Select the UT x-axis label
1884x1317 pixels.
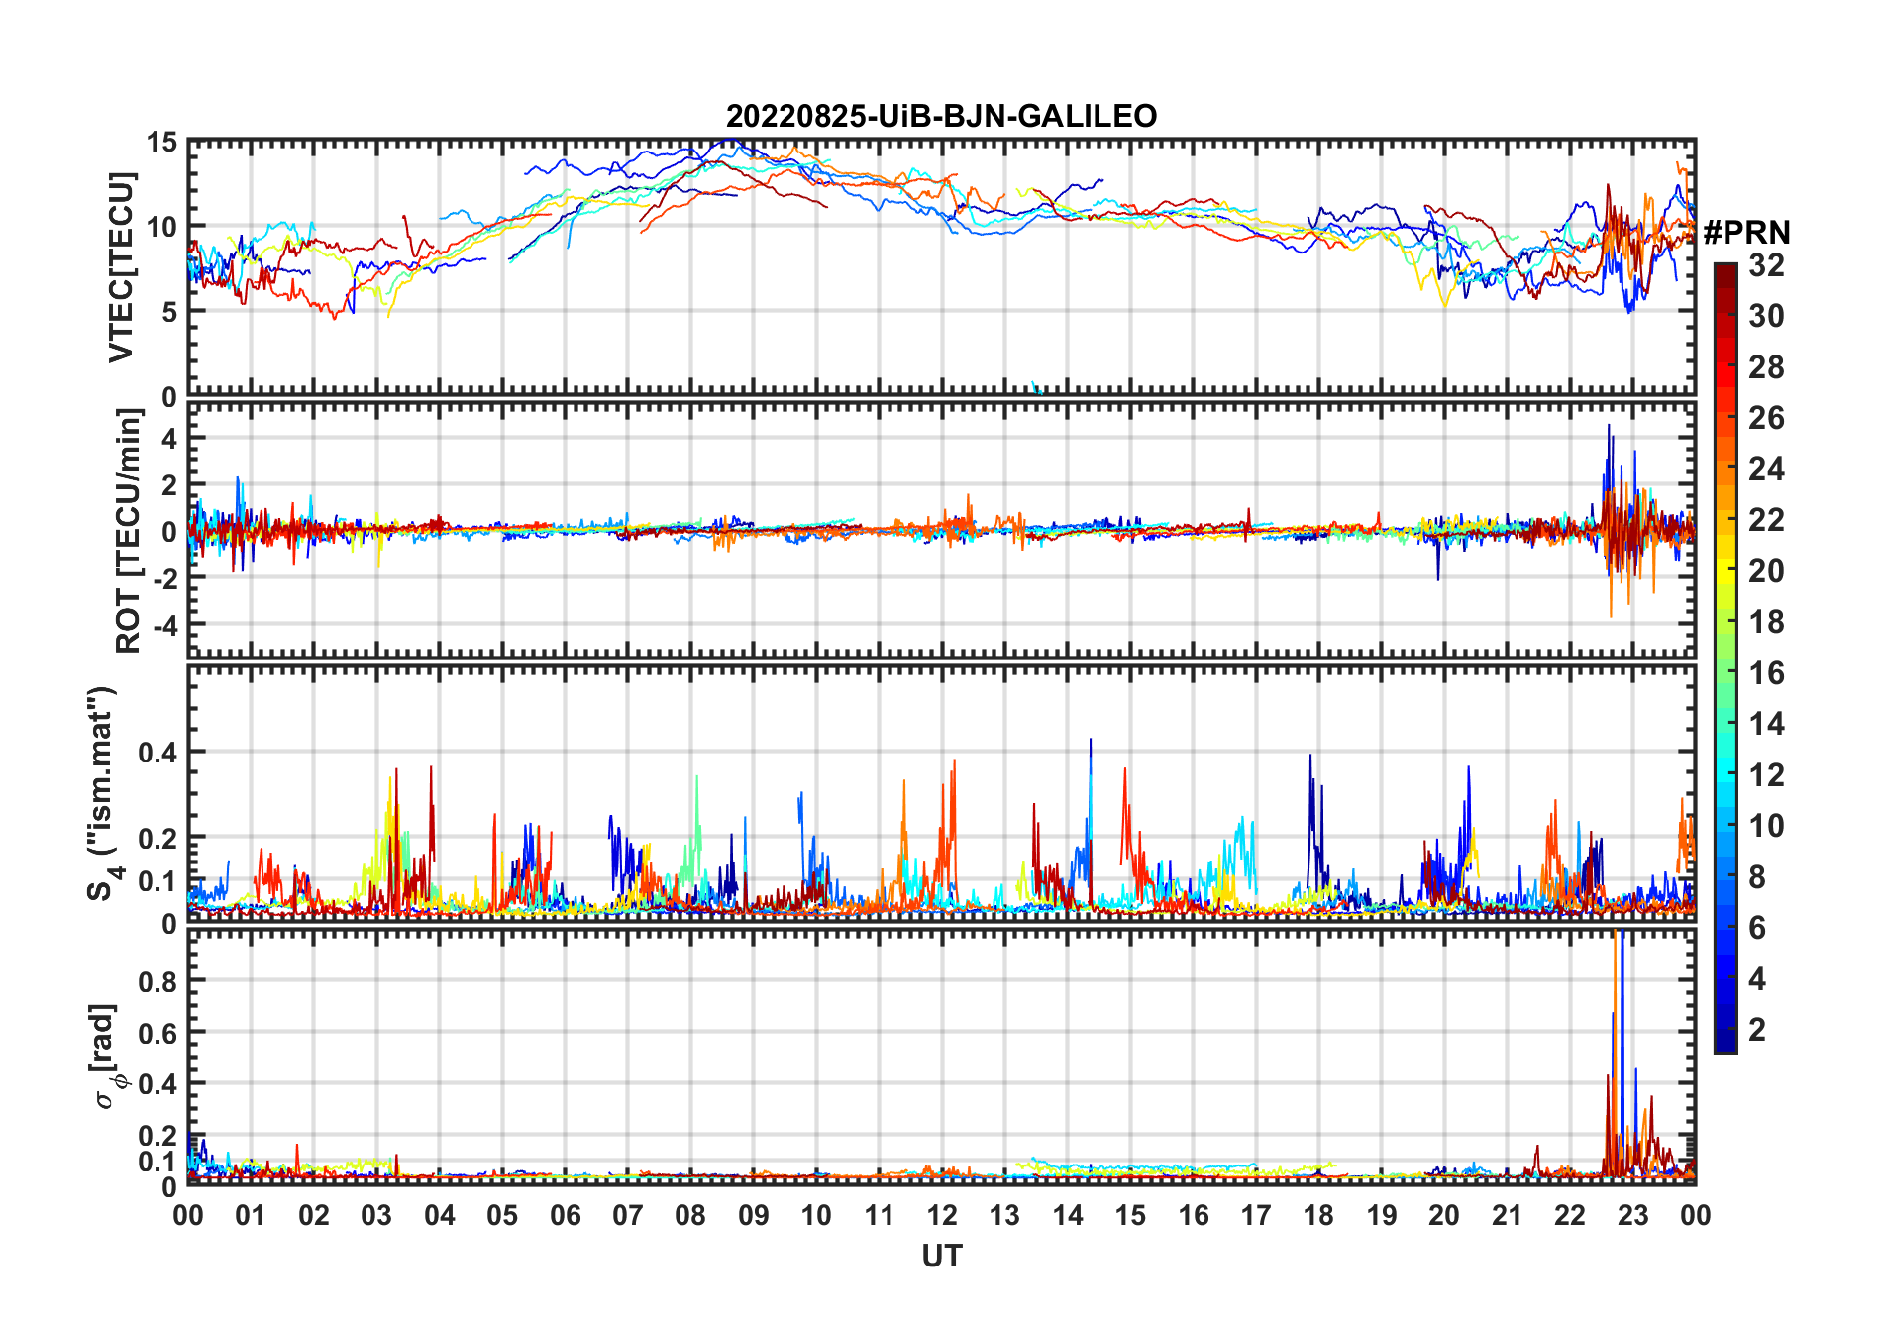(x=941, y=1256)
